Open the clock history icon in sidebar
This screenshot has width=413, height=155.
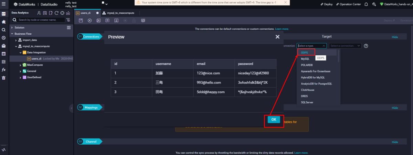pyautogui.click(x=3, y=38)
